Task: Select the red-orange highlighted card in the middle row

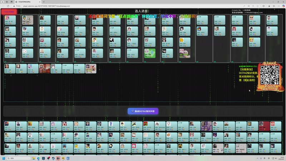Action: [44, 69]
